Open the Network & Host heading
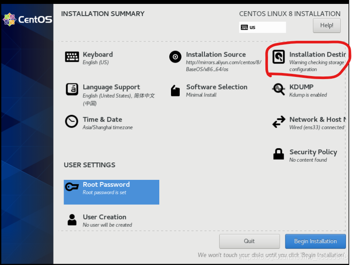 click(x=318, y=119)
